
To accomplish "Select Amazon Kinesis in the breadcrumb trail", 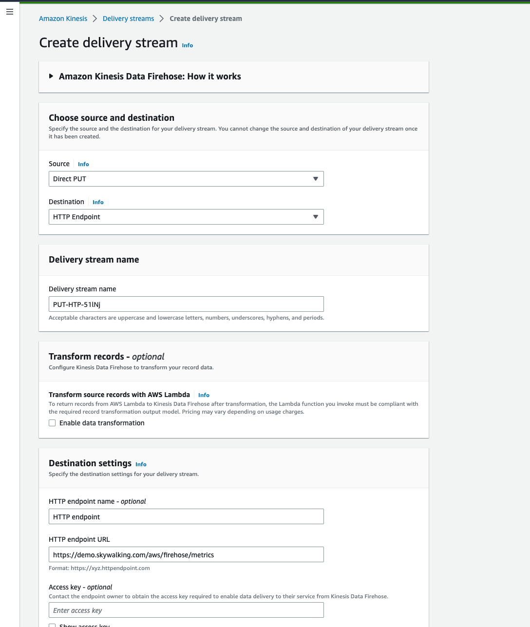I will (x=63, y=18).
